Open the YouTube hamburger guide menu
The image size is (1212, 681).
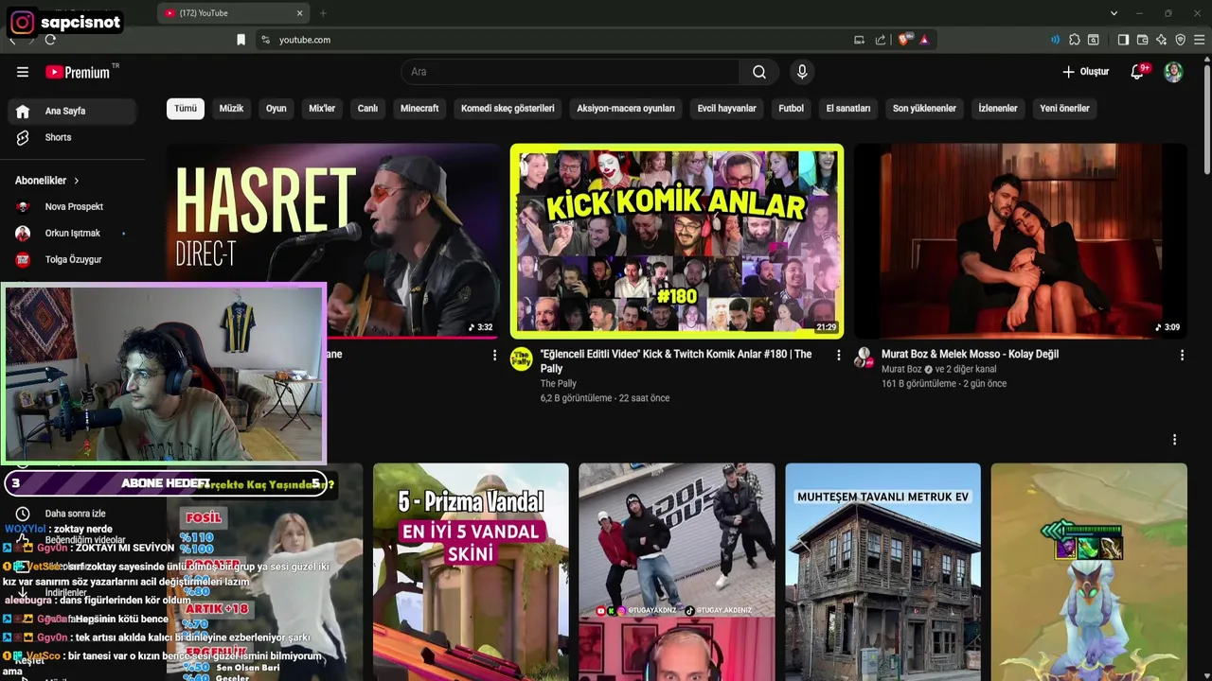[x=23, y=72]
